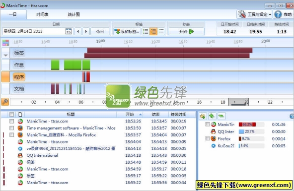Viewport: 294px width, 191px height.
Task: Open the 时间表 tab
Action: pyautogui.click(x=42, y=14)
